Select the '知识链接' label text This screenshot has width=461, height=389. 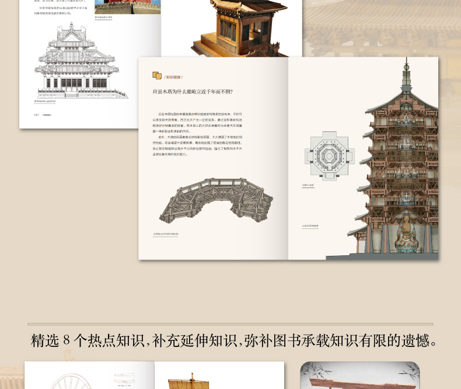(x=173, y=77)
